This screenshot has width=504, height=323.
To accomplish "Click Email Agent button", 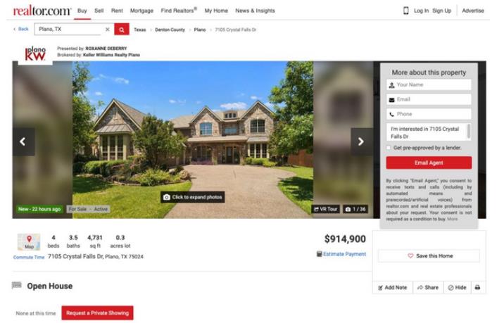I will click(429, 163).
